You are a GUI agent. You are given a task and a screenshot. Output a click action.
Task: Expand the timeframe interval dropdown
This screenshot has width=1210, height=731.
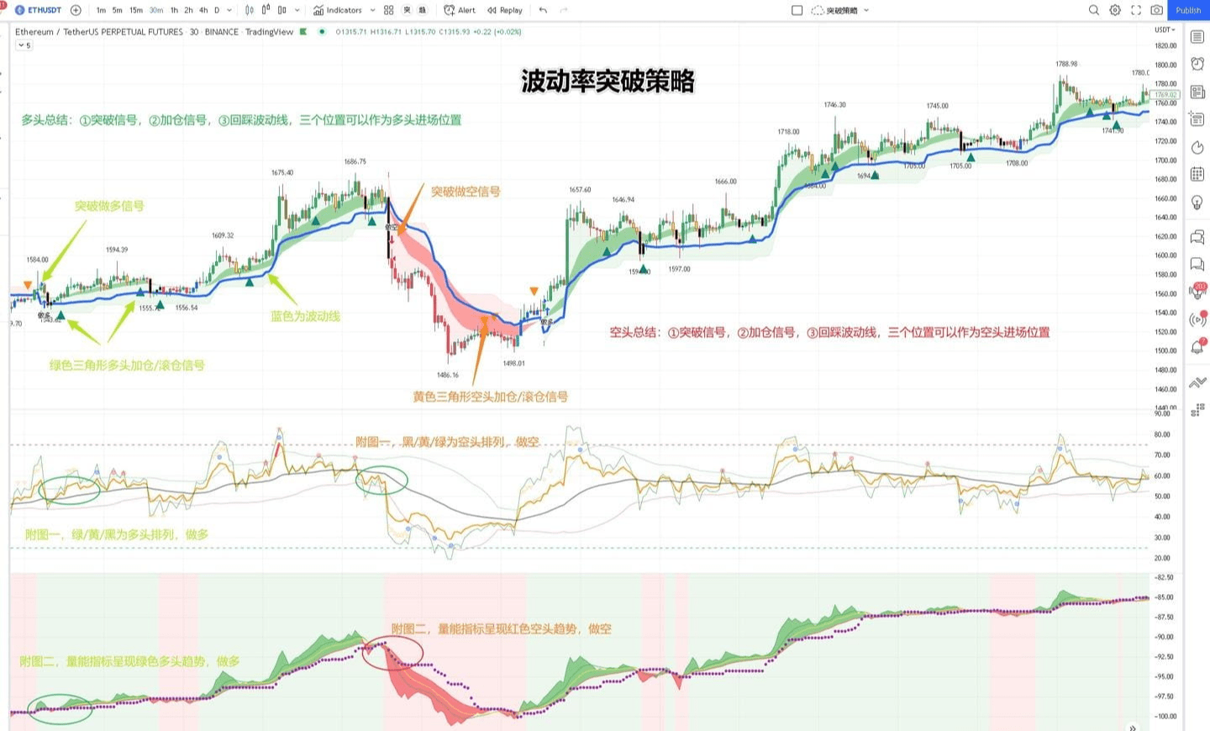point(229,10)
